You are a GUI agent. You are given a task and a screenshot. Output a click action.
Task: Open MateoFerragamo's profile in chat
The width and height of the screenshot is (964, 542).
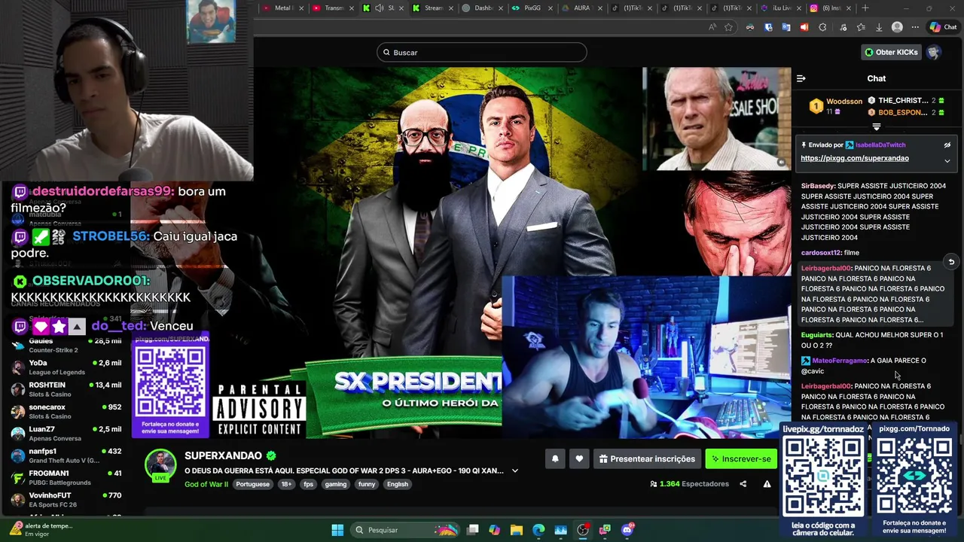coord(840,361)
